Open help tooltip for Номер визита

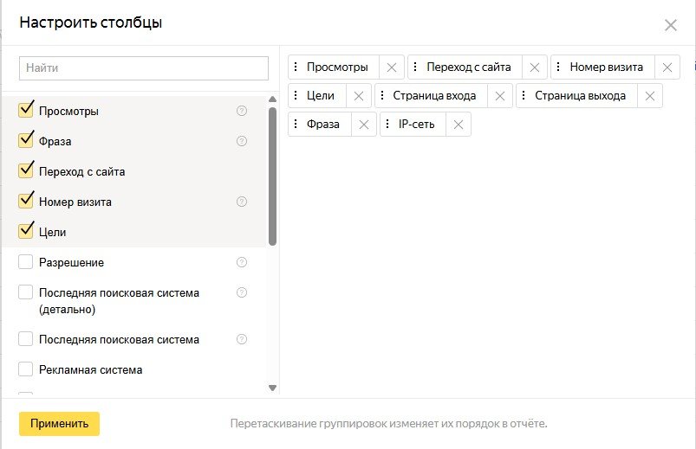[x=242, y=202]
